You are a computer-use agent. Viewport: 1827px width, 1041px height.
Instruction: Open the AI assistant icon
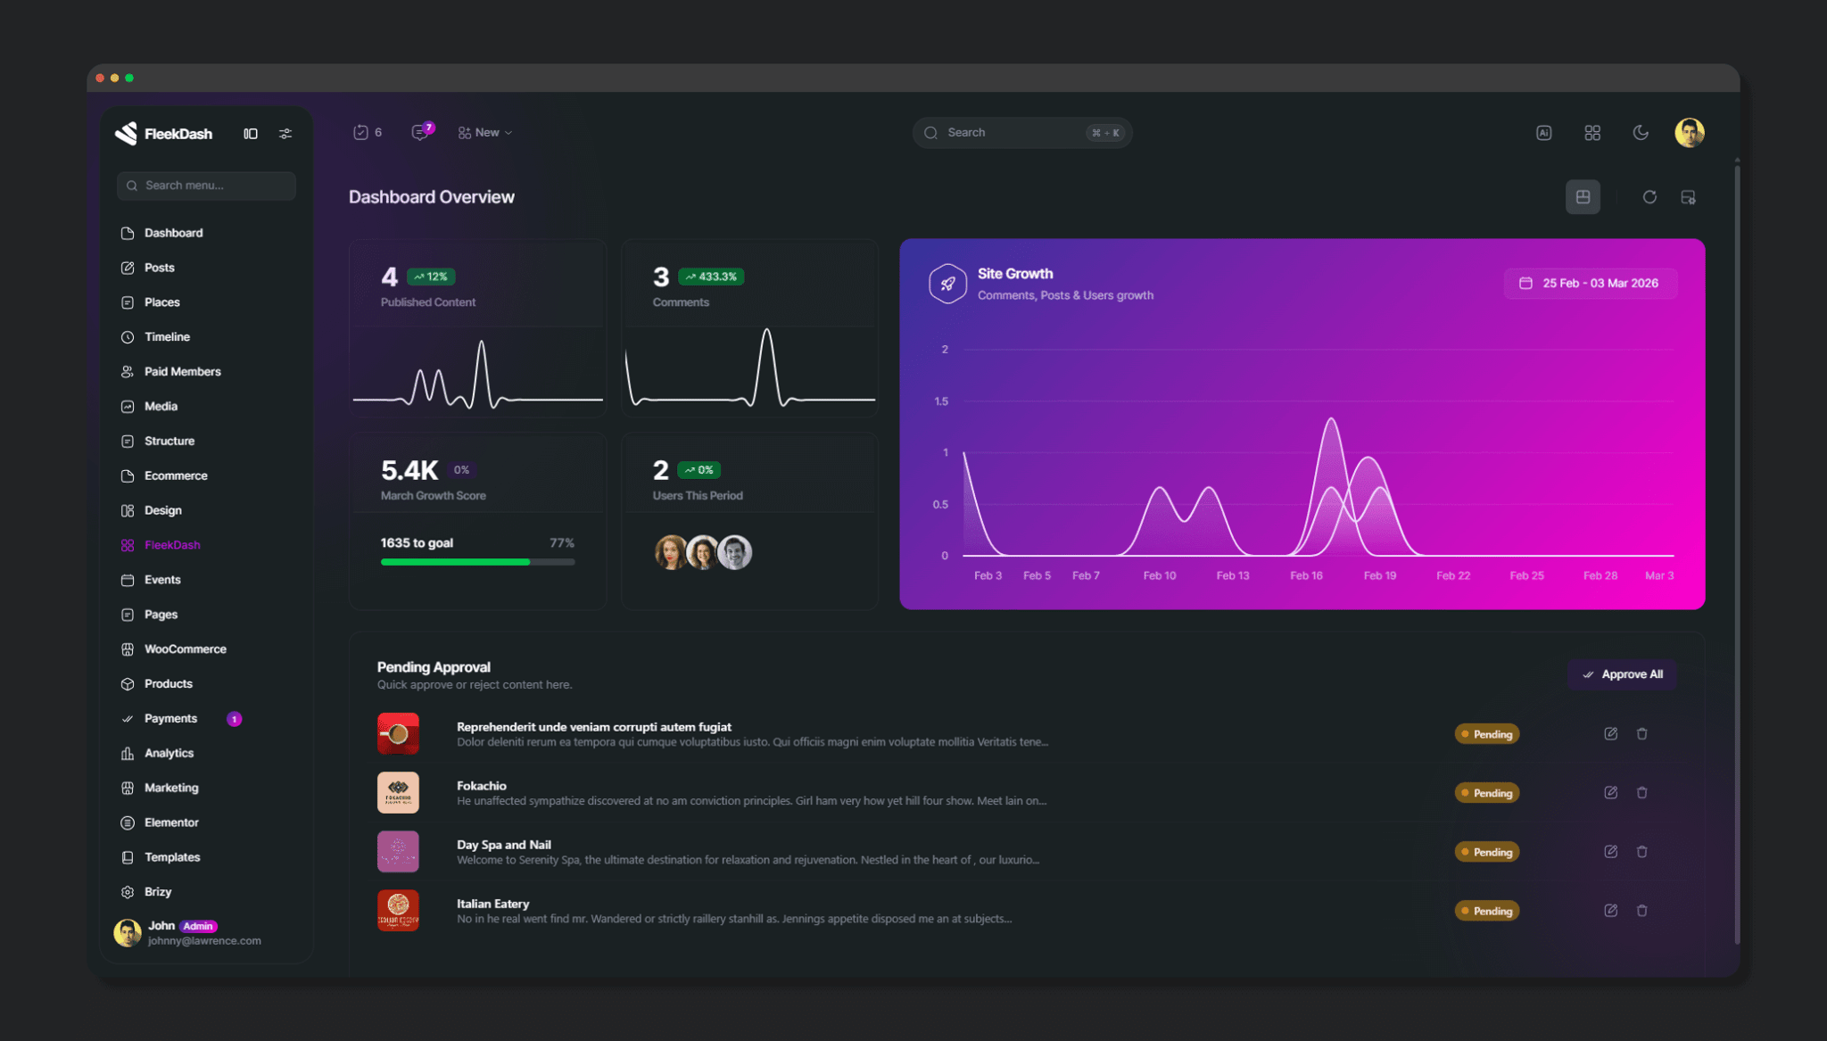[x=1544, y=132]
